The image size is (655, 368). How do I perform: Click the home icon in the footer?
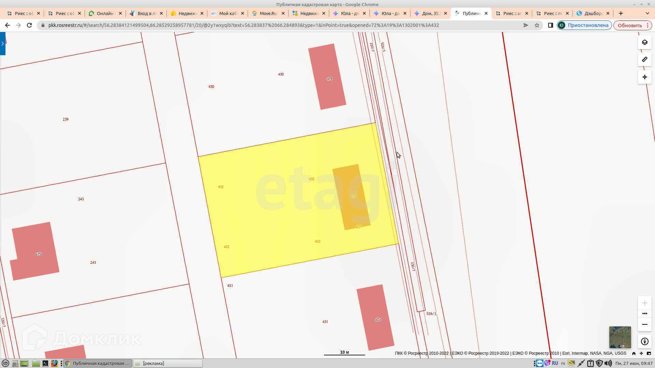click(634, 353)
